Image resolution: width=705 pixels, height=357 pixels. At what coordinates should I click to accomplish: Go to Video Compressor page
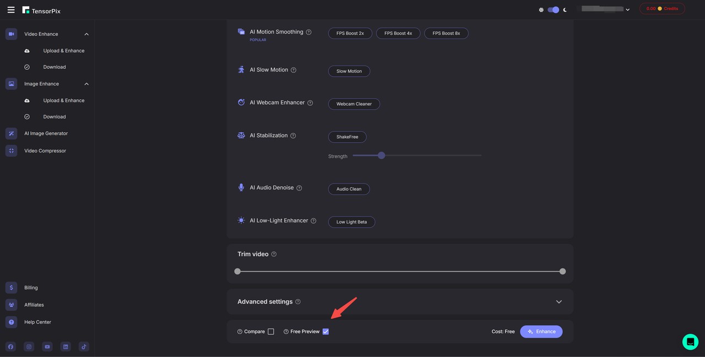45,151
